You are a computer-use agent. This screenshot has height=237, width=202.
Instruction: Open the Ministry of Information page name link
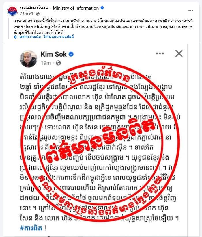(x=59, y=8)
